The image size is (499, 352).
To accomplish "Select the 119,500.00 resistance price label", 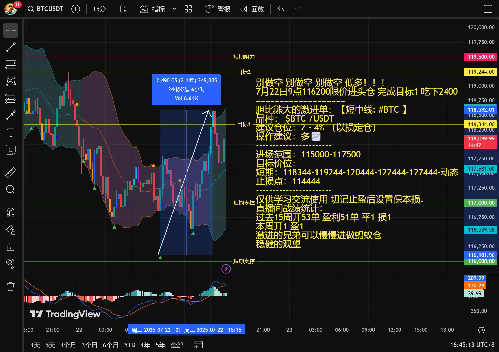I will [481, 57].
